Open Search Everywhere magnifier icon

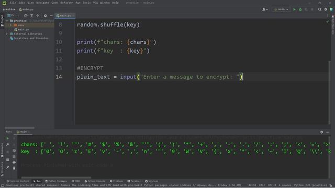click(320, 9)
